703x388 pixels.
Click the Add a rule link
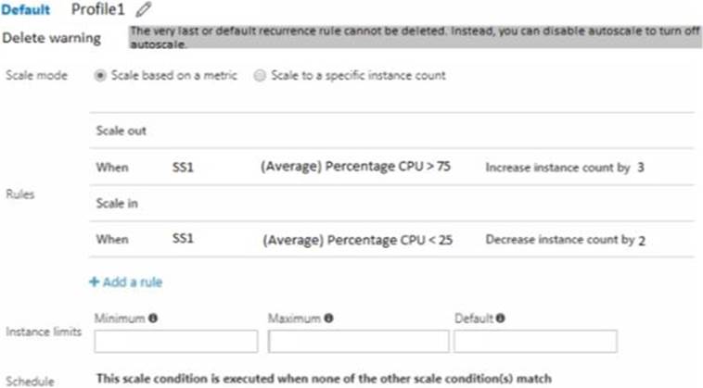(132, 282)
